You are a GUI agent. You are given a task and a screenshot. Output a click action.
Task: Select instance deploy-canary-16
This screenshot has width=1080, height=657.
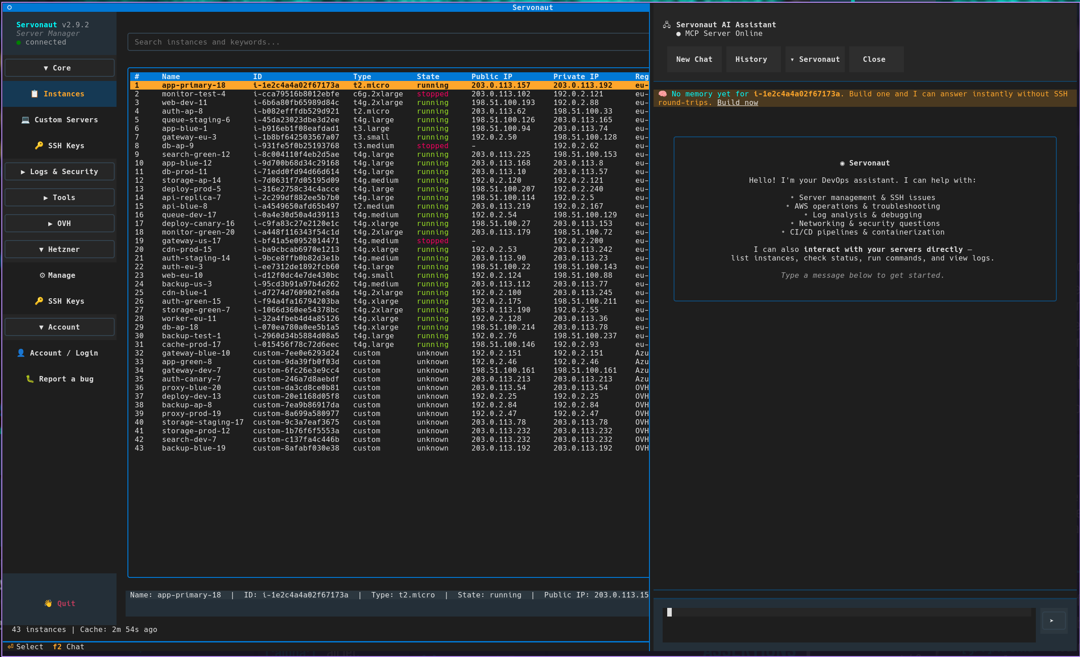coord(389,223)
